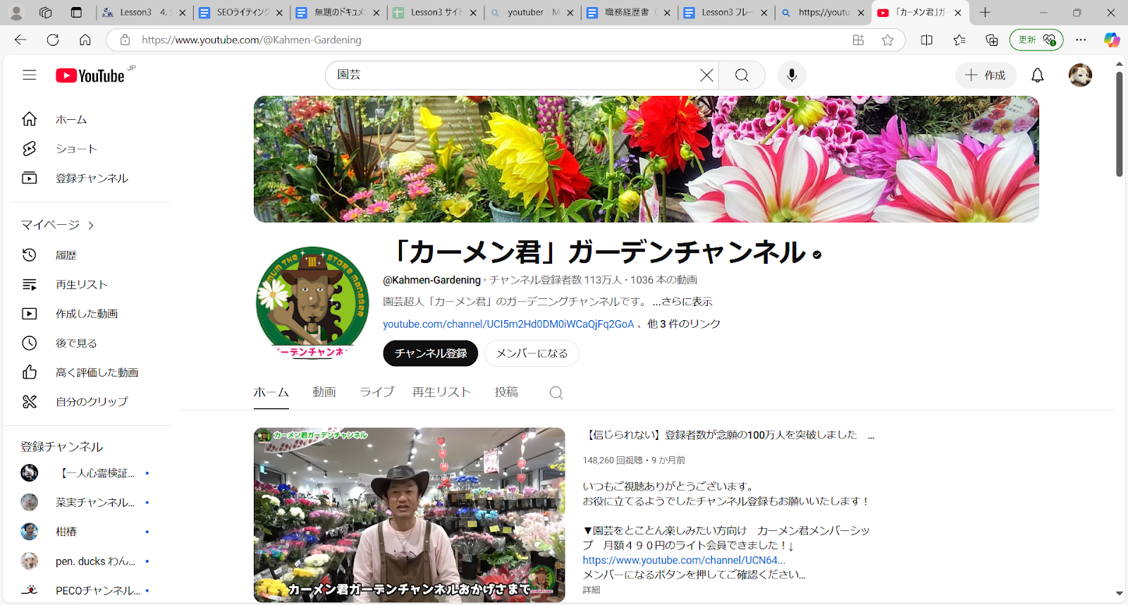Show 他 3 件のリンク
The width and height of the screenshot is (1128, 605).
click(684, 324)
